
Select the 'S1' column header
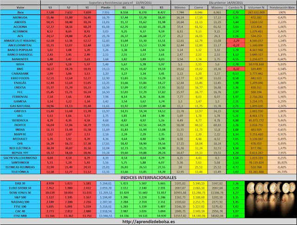[87, 7]
